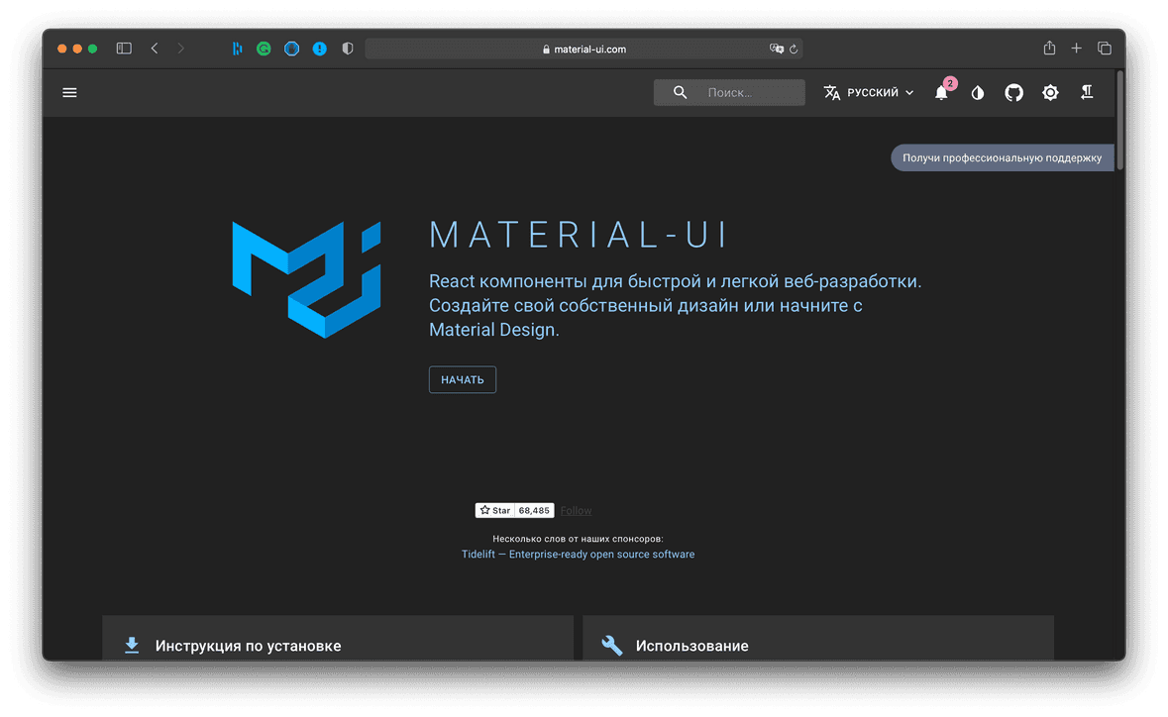The image size is (1168, 717).
Task: Open the navigation hamburger menu
Action: point(69,92)
